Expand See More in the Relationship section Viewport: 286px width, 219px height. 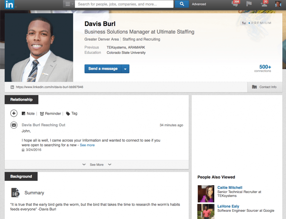click(x=97, y=164)
